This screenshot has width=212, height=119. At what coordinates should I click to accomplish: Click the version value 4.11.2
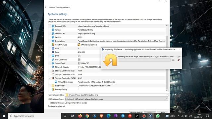tap(80, 37)
